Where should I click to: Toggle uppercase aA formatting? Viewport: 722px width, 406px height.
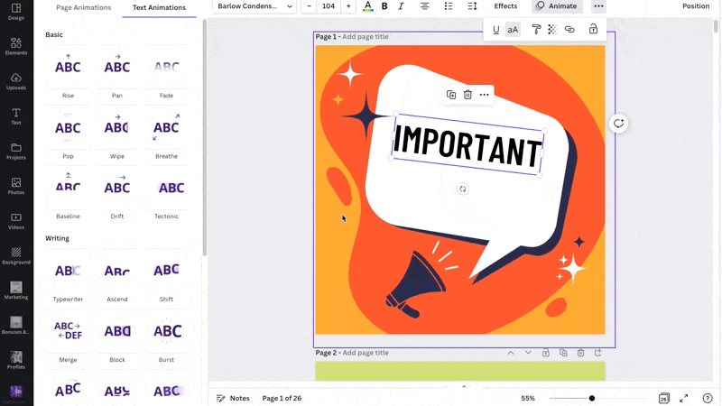click(513, 30)
